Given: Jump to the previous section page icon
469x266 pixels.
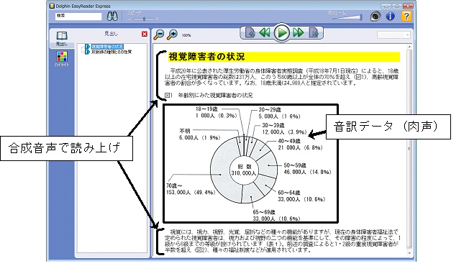Looking at the screenshot, I should (250, 32).
